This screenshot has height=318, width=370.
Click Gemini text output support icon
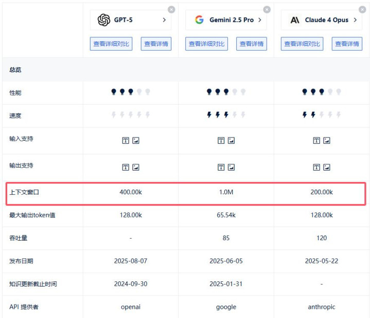(x=221, y=168)
